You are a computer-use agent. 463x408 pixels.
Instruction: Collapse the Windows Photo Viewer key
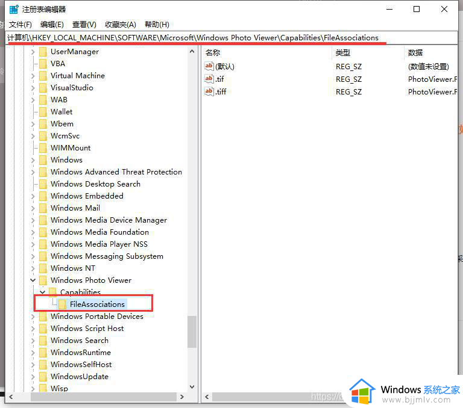33,280
